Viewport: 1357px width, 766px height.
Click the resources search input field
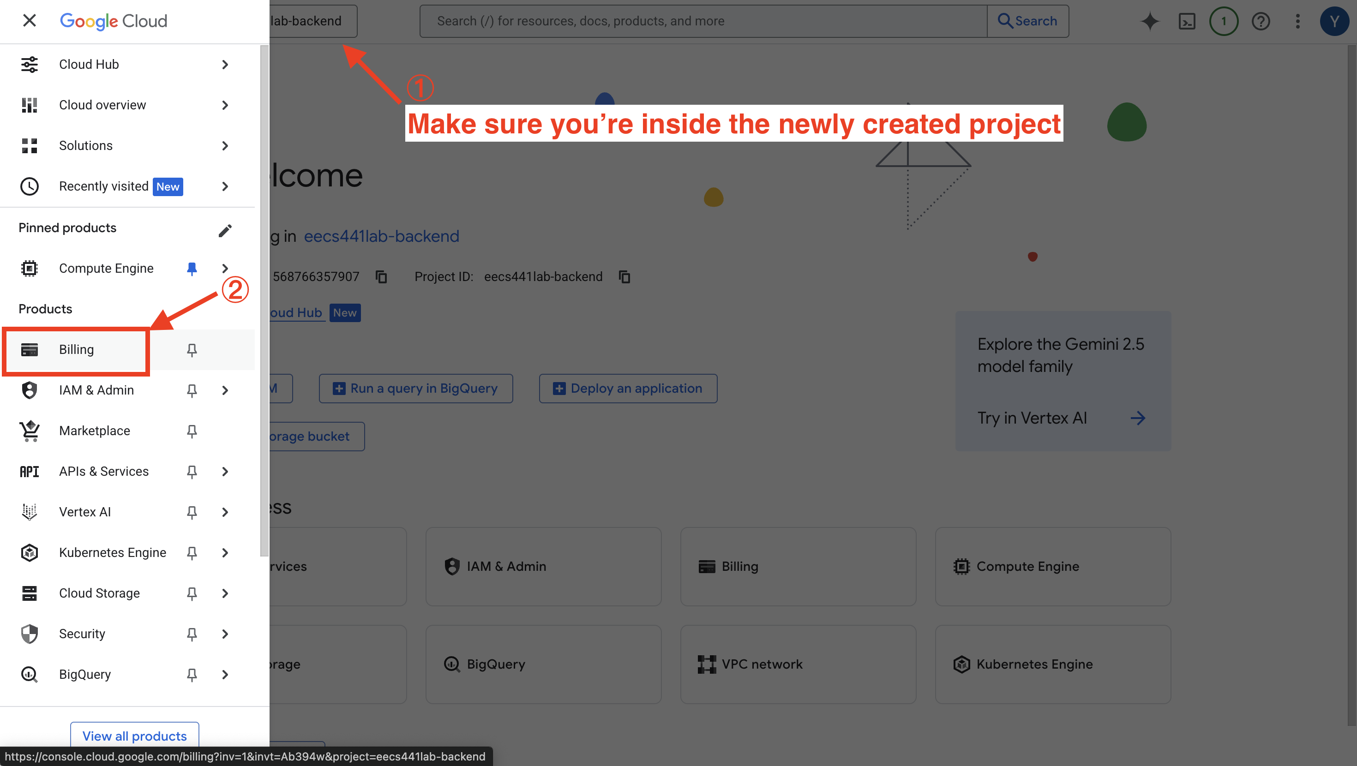(x=703, y=21)
